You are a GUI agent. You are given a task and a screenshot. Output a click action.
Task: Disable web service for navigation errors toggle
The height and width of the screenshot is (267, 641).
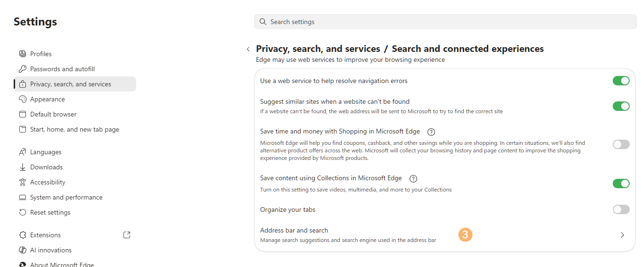[x=621, y=81]
